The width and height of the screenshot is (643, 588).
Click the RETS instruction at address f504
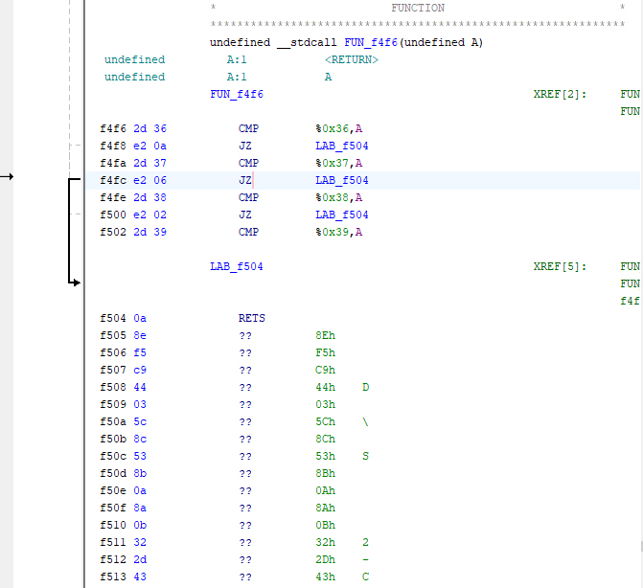point(251,318)
